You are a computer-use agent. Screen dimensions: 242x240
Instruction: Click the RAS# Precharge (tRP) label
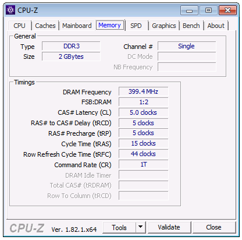pyautogui.click(x=80, y=133)
